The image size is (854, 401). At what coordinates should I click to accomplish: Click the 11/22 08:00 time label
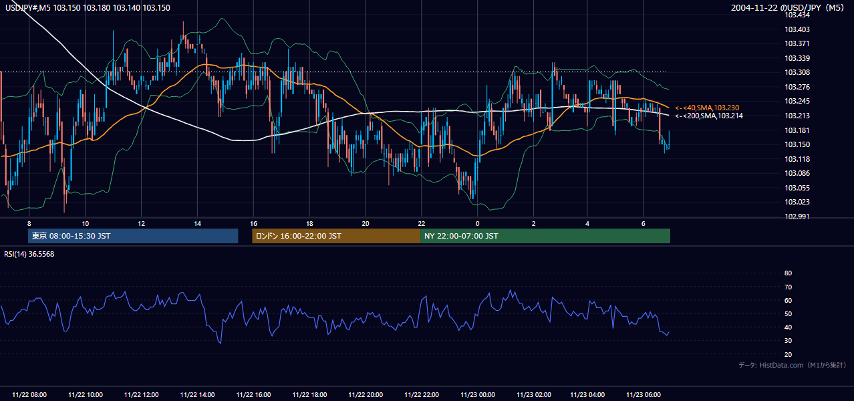pos(29,395)
